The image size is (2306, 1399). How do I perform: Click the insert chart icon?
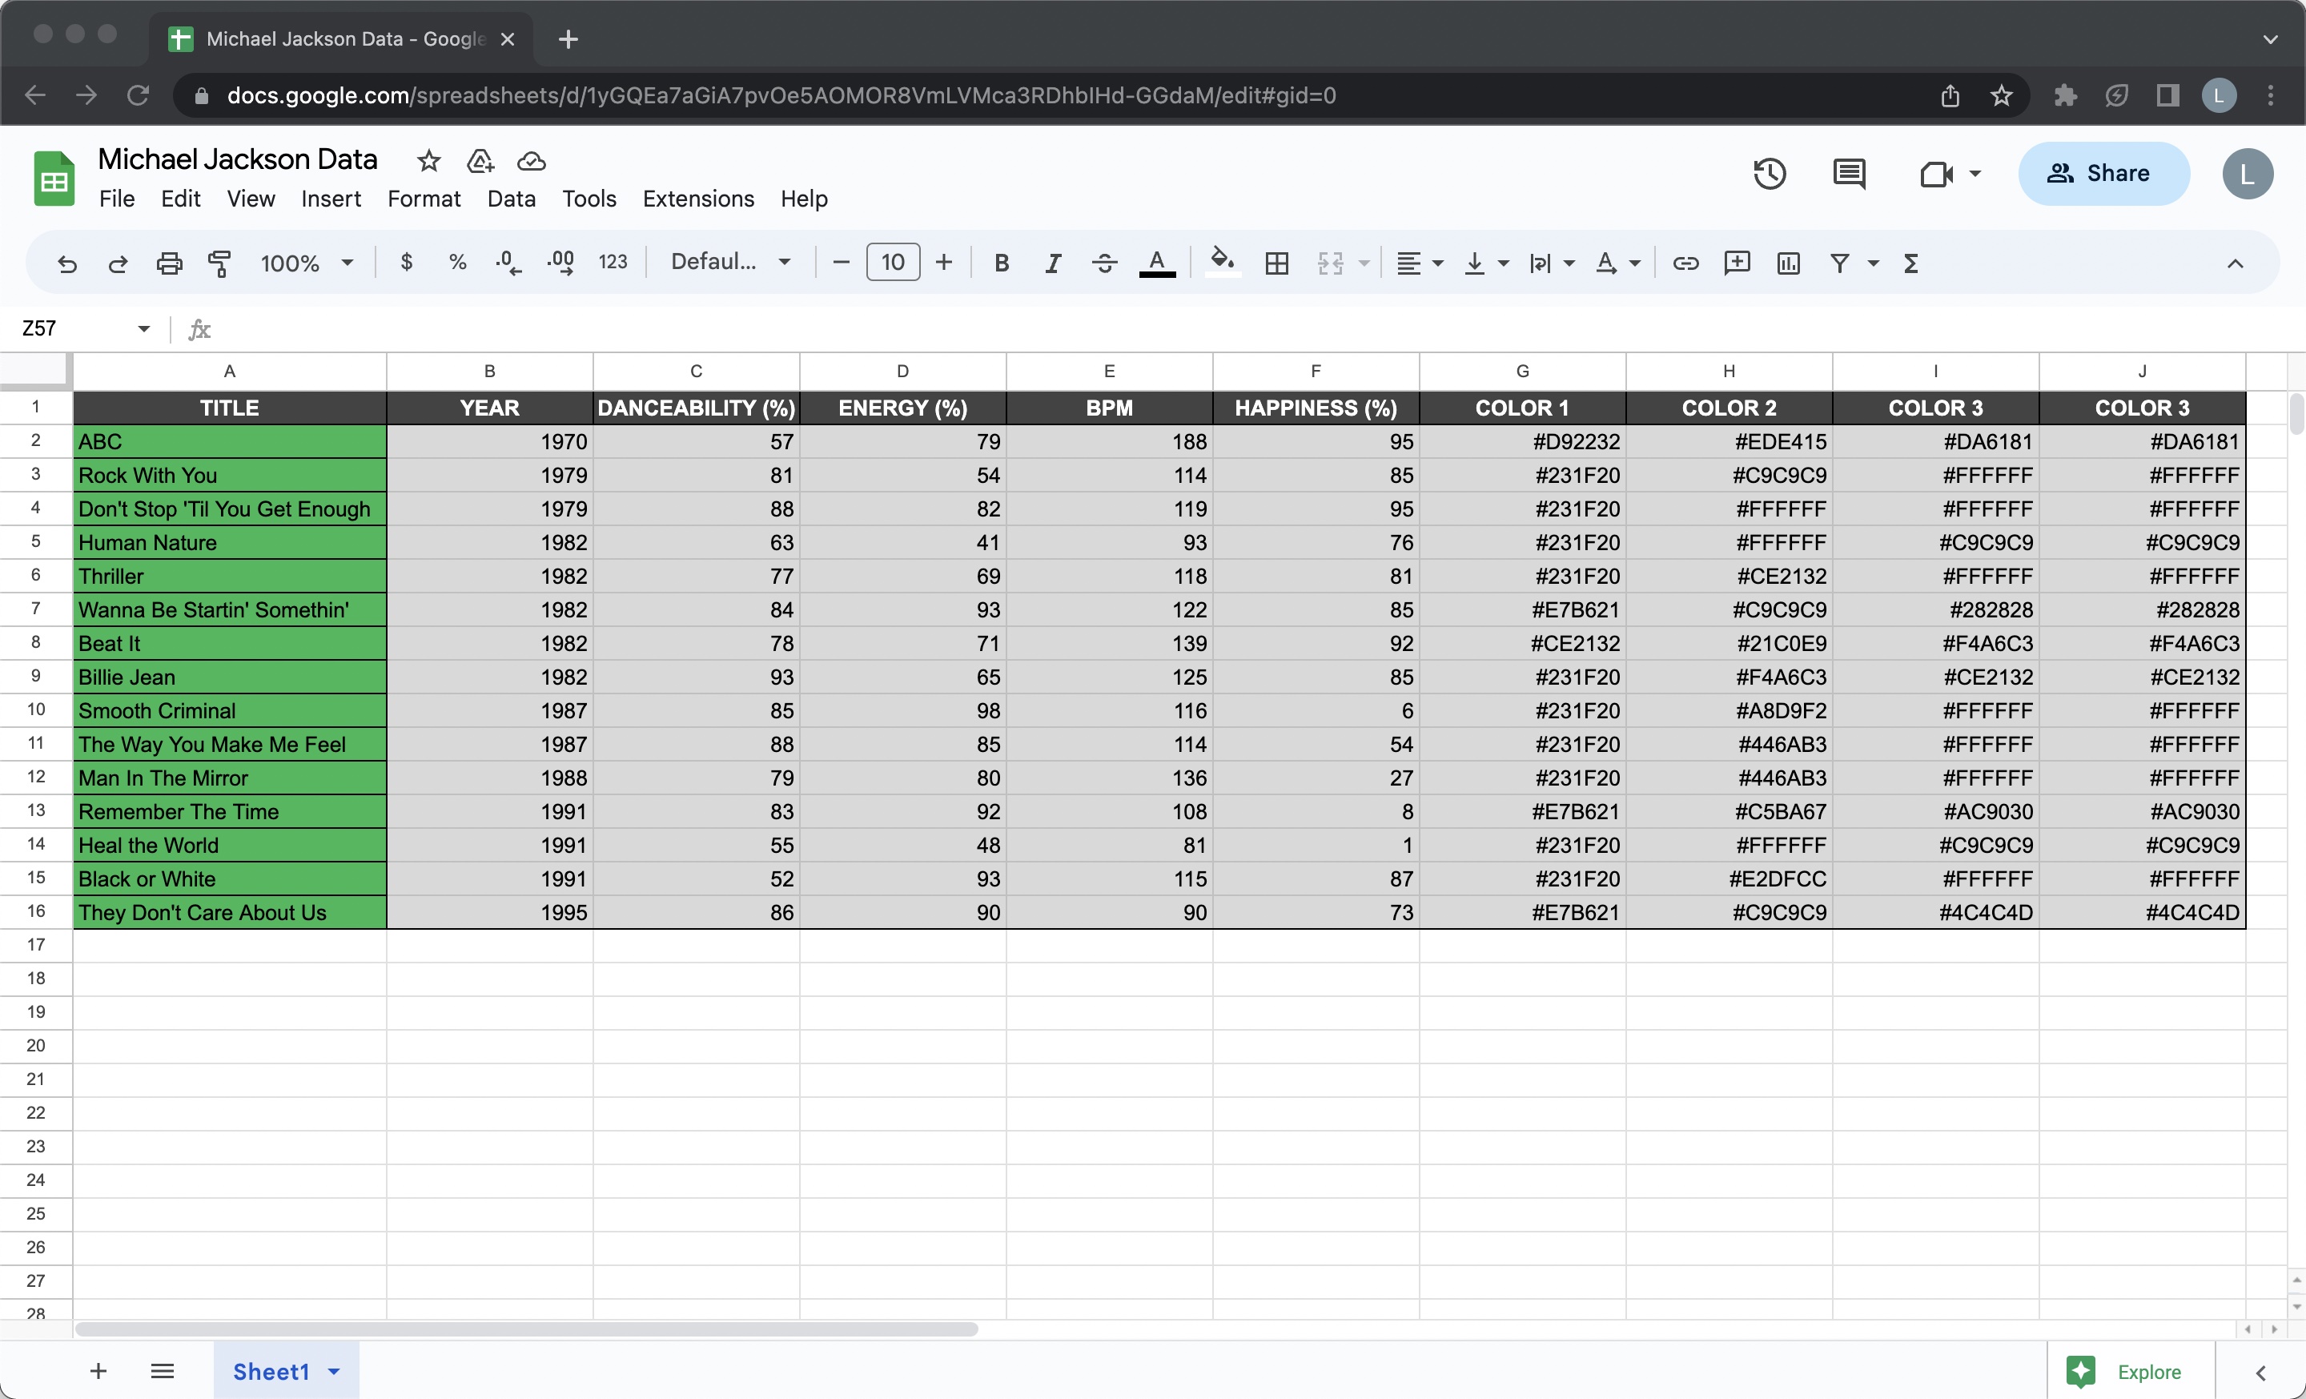pos(1787,263)
